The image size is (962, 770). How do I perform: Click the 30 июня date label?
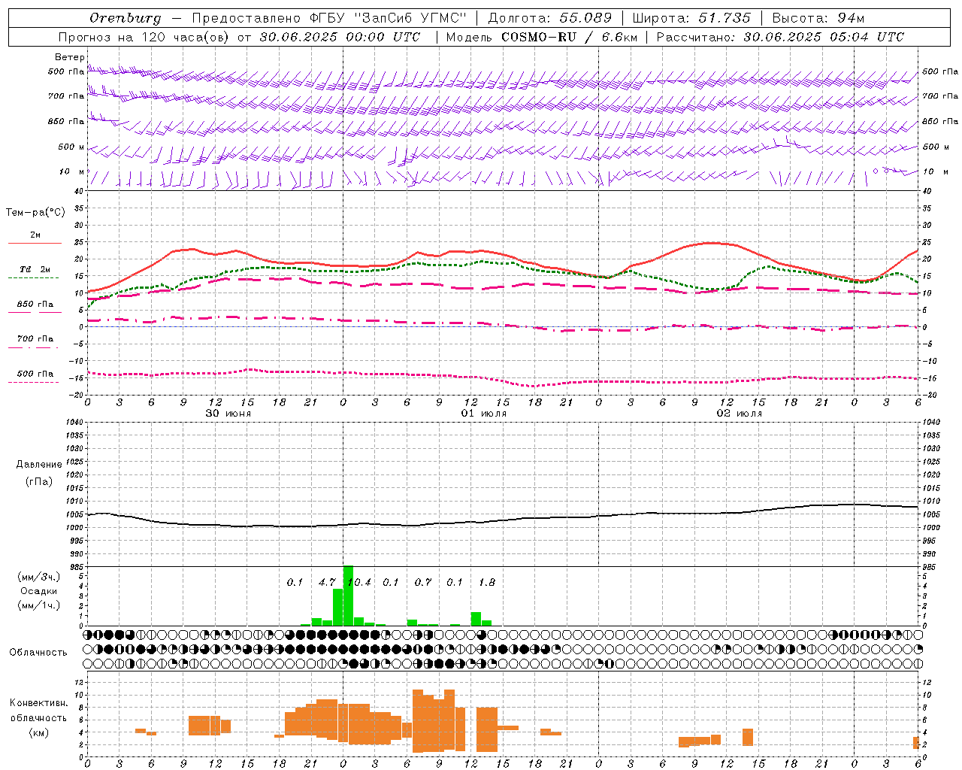tap(228, 414)
